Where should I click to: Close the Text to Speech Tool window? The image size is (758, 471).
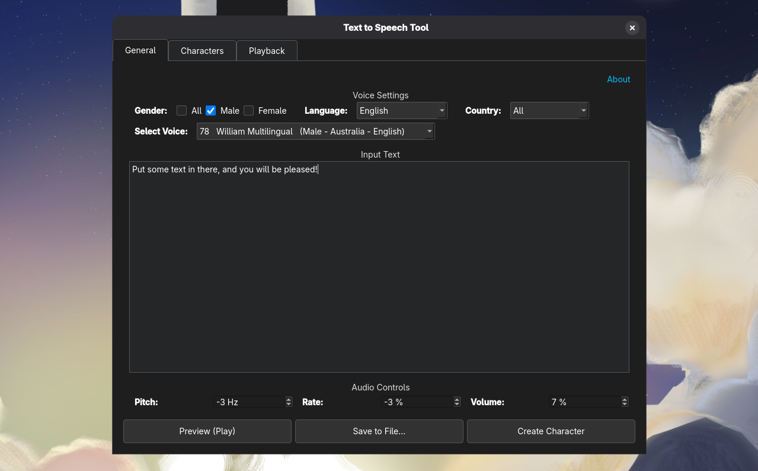pos(632,28)
